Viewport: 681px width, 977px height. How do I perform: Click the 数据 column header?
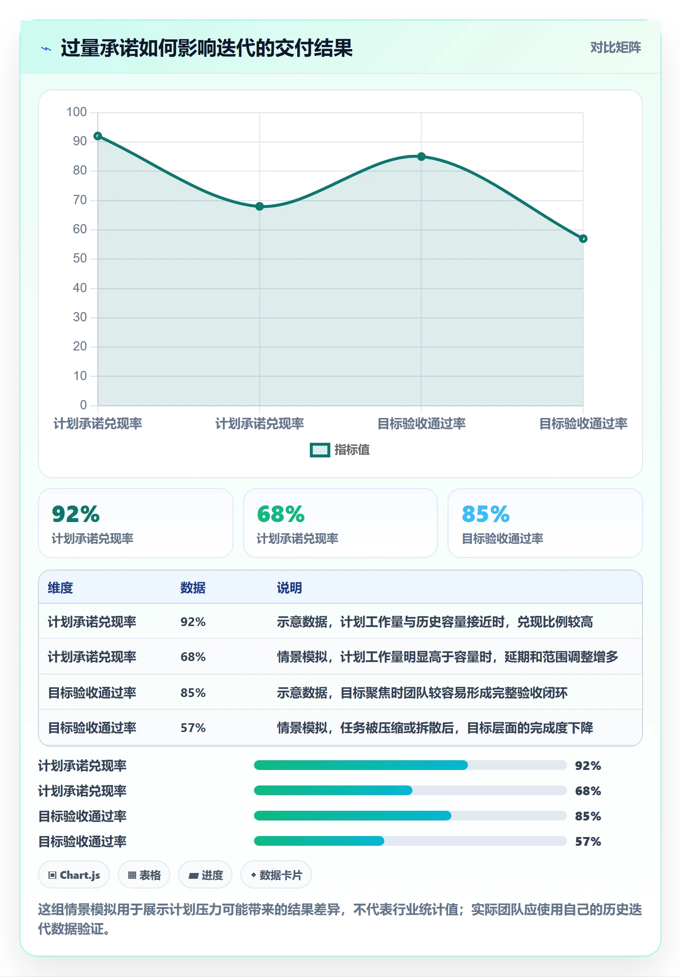pos(193,588)
